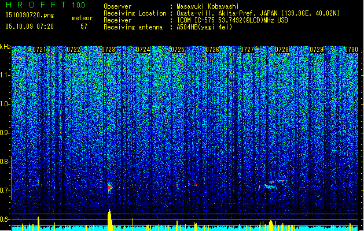This screenshot has height=231, width=364.
Task: Click the 0726 time marker
Action: point(212,50)
